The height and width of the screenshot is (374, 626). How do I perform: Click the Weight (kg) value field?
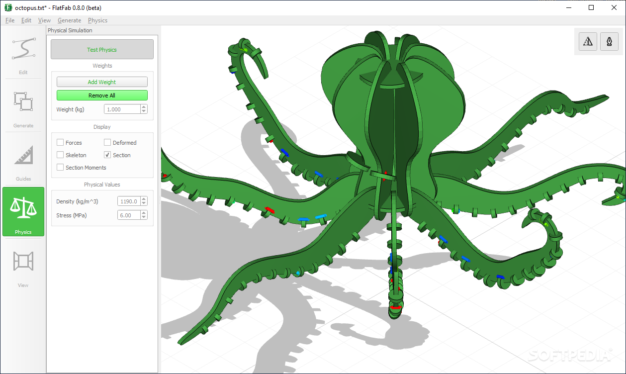tap(122, 109)
